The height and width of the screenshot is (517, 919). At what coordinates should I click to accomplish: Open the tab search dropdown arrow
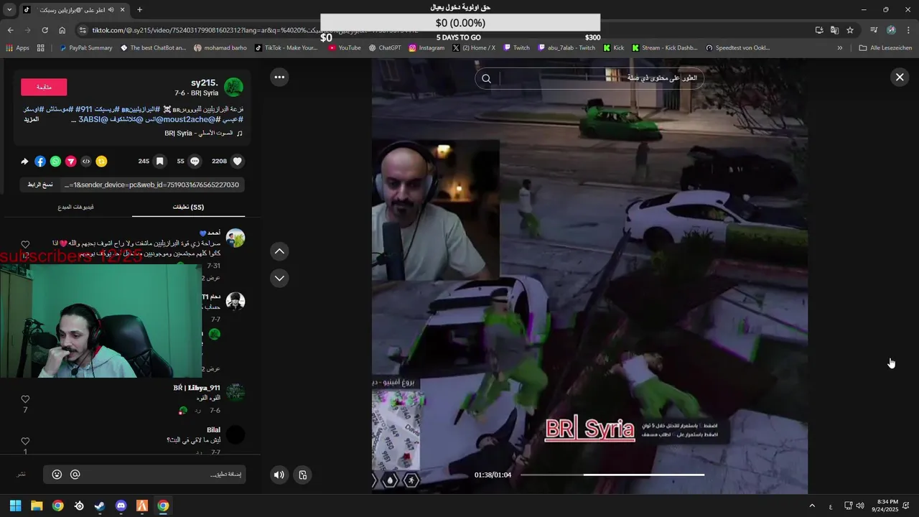coord(9,10)
